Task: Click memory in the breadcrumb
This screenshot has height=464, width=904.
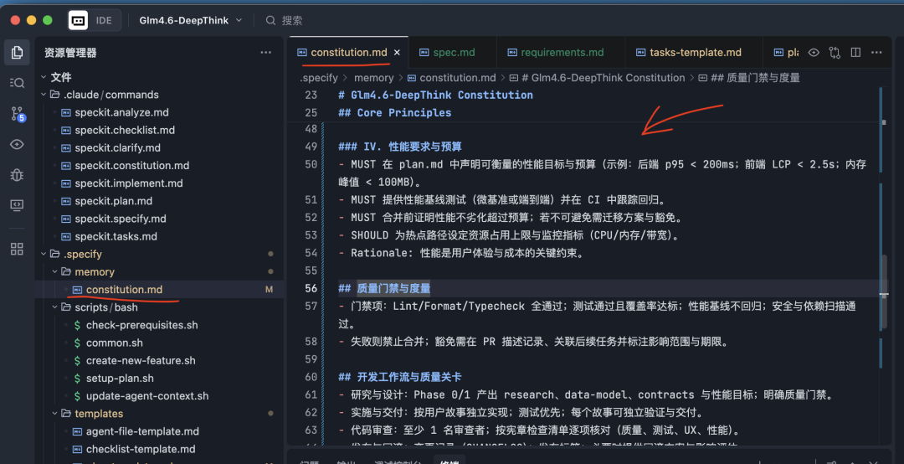Action: 373,78
